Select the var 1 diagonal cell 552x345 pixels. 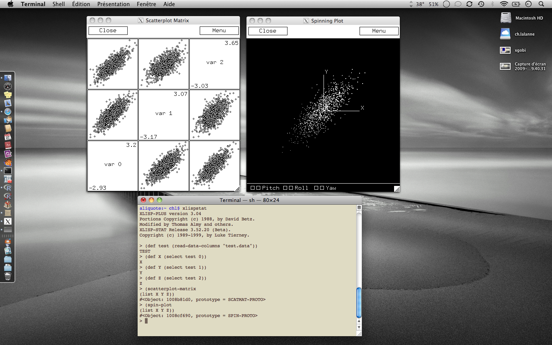164,115
